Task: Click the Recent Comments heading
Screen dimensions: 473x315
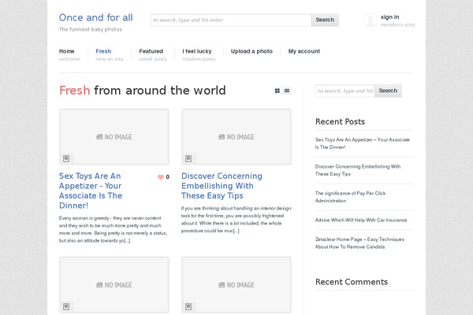Action: [x=352, y=282]
